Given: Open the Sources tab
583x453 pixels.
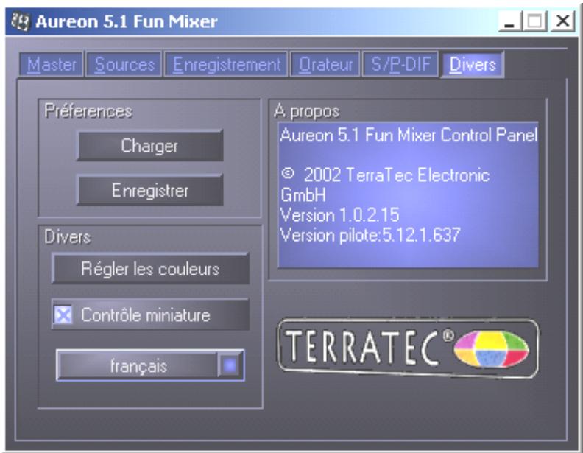Looking at the screenshot, I should [124, 64].
